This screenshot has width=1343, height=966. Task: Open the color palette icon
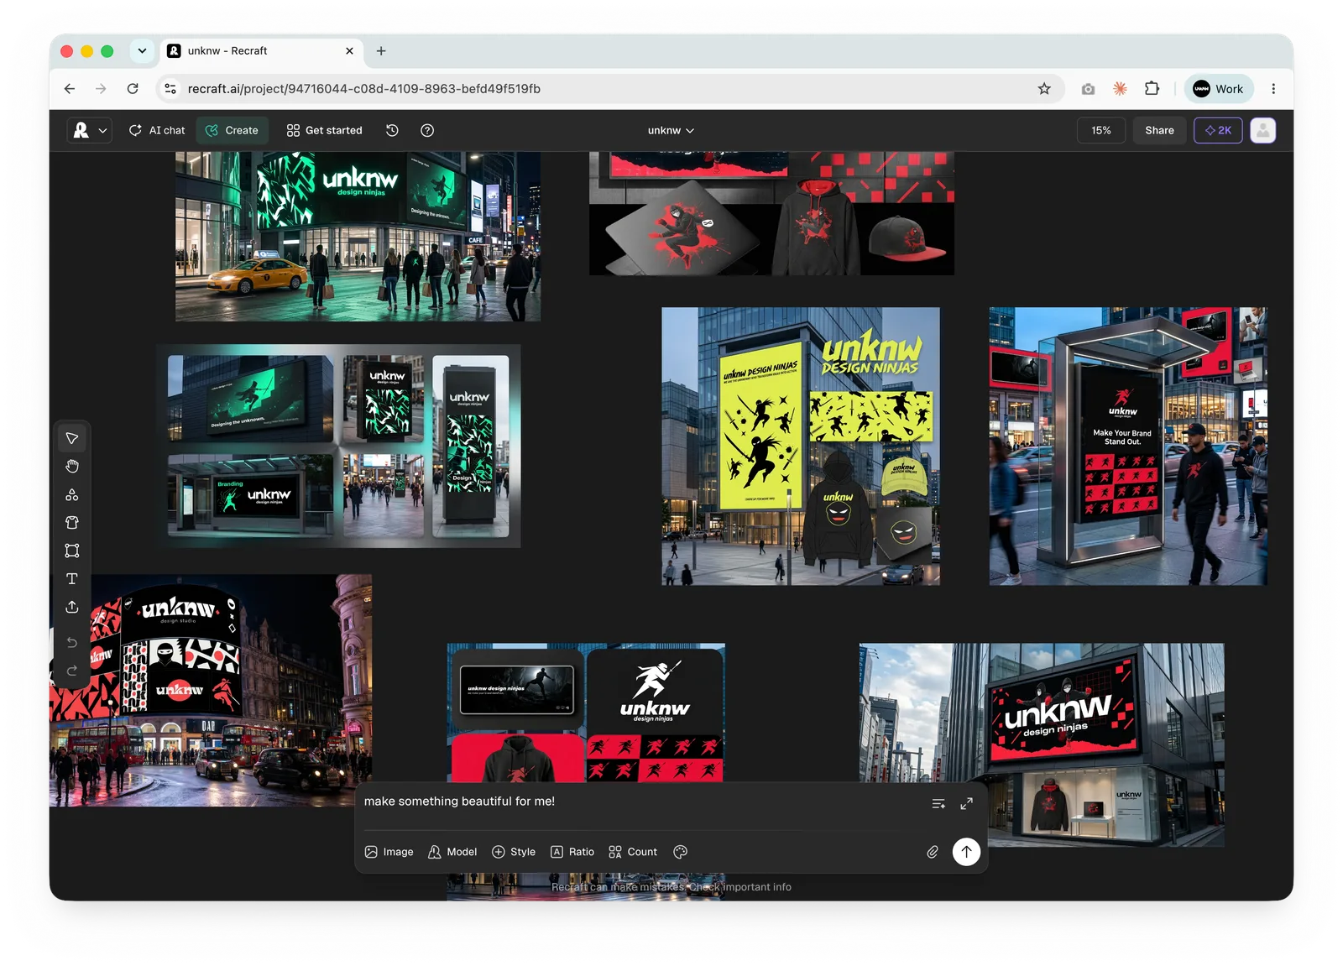[681, 852]
